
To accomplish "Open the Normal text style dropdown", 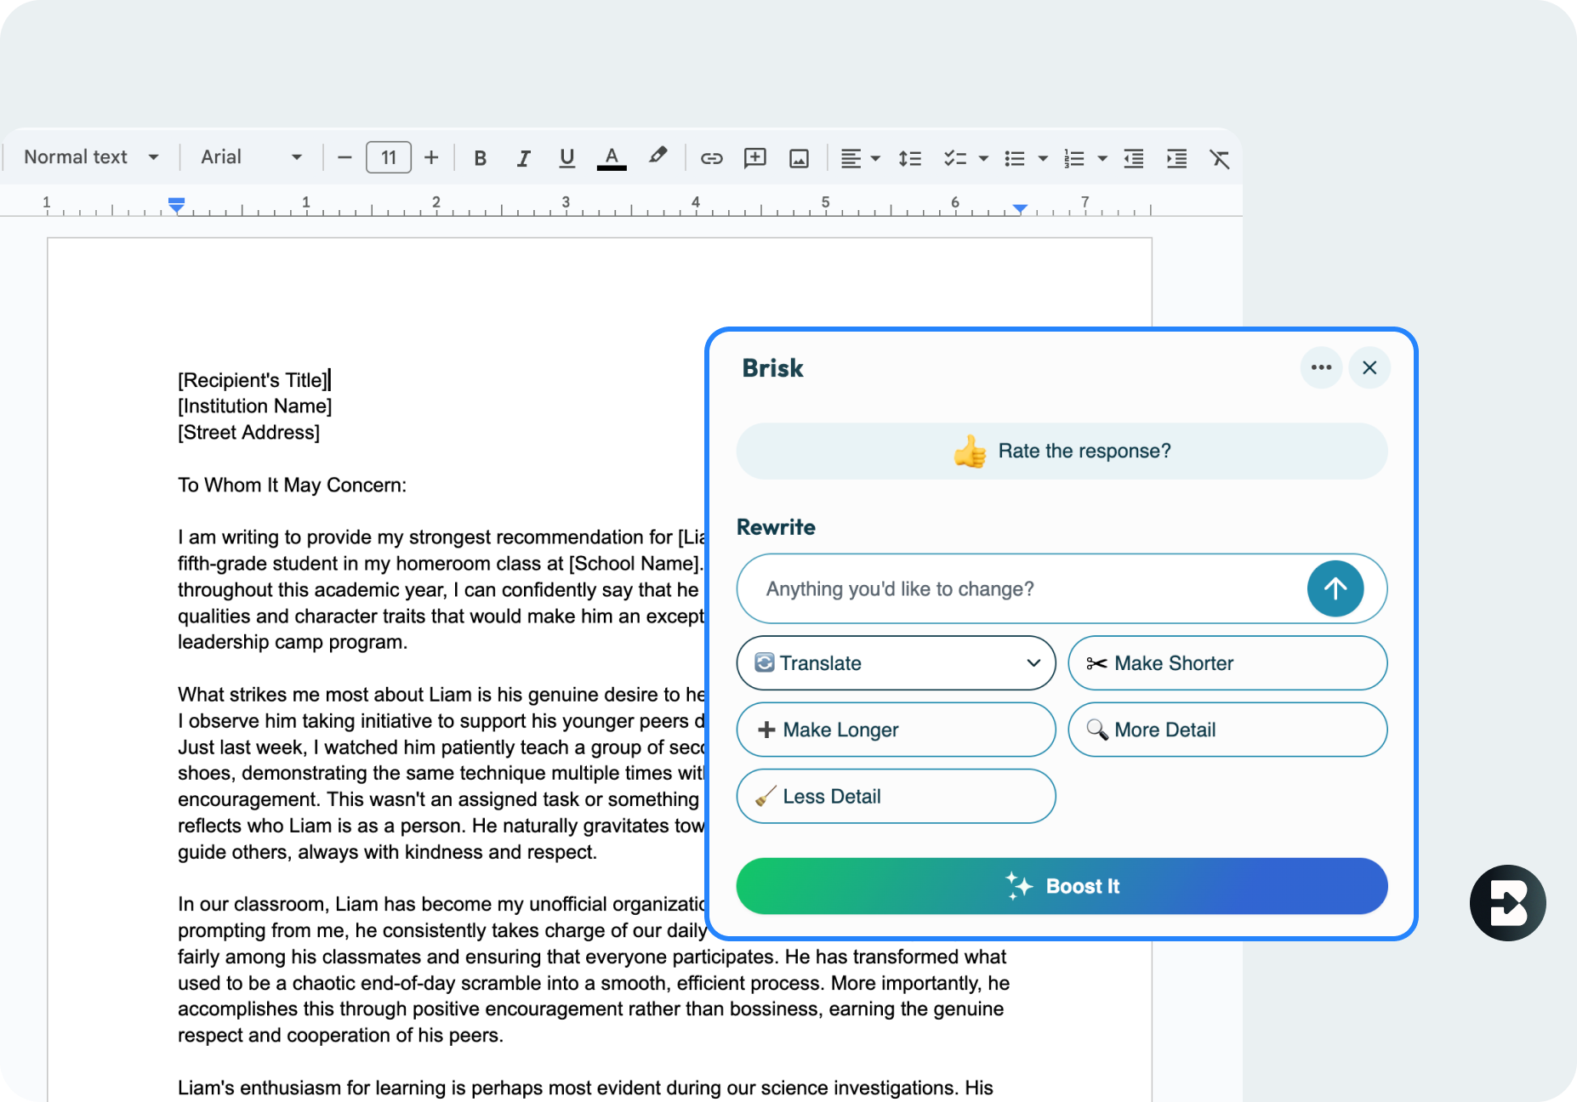I will [x=91, y=157].
